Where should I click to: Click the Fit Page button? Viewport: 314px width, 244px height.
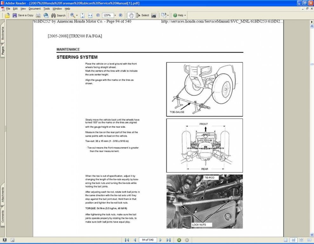click(83, 15)
